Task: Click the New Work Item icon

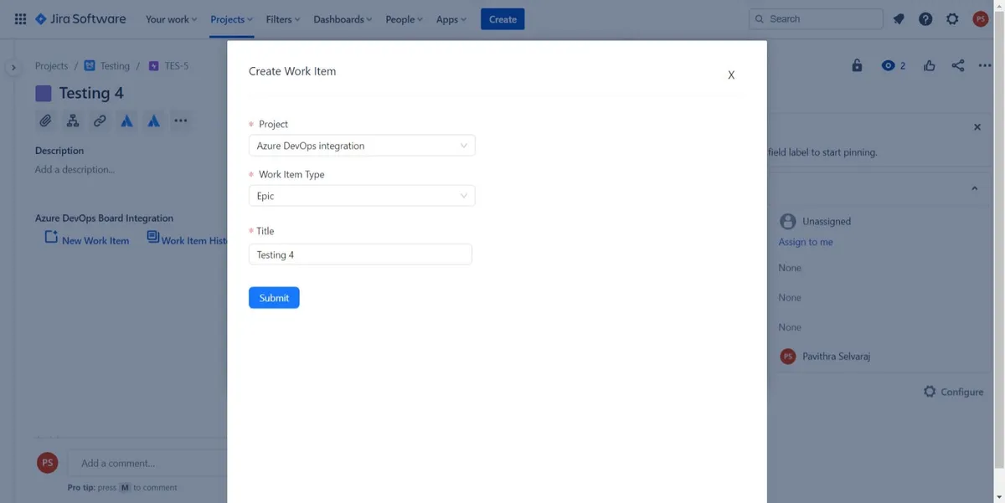Action: (x=51, y=238)
